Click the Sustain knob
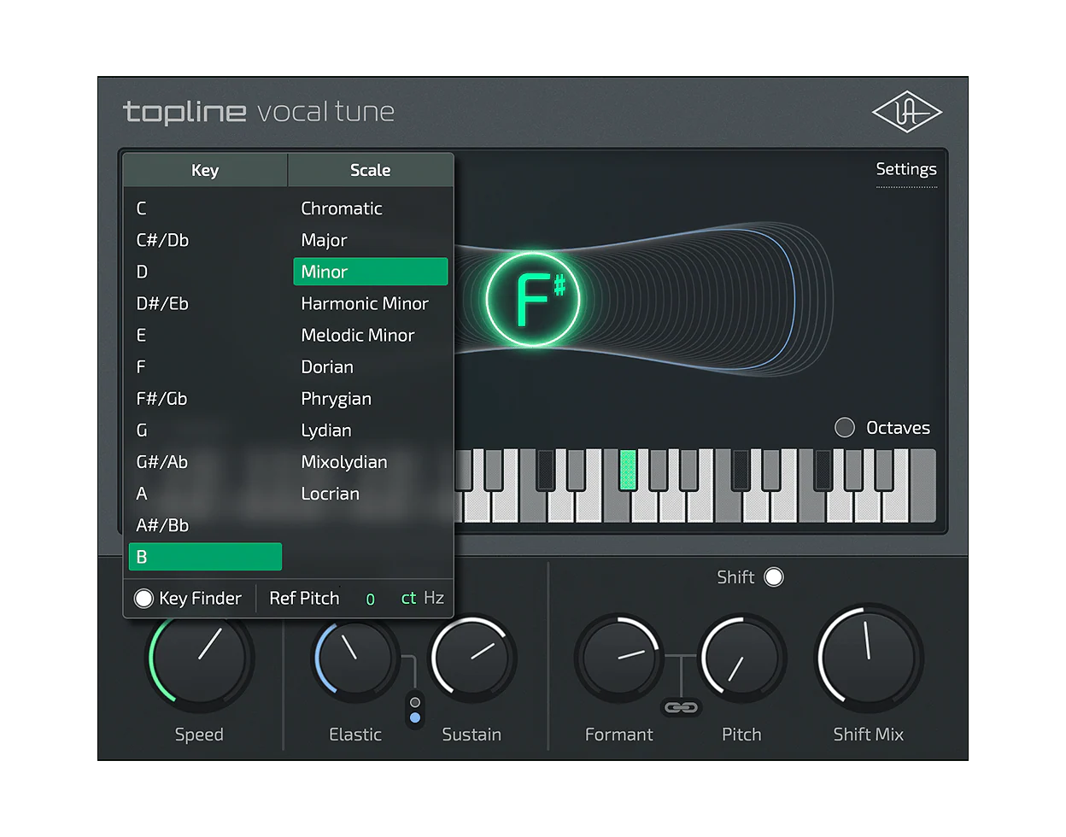The width and height of the screenshot is (1066, 837). coord(472,658)
